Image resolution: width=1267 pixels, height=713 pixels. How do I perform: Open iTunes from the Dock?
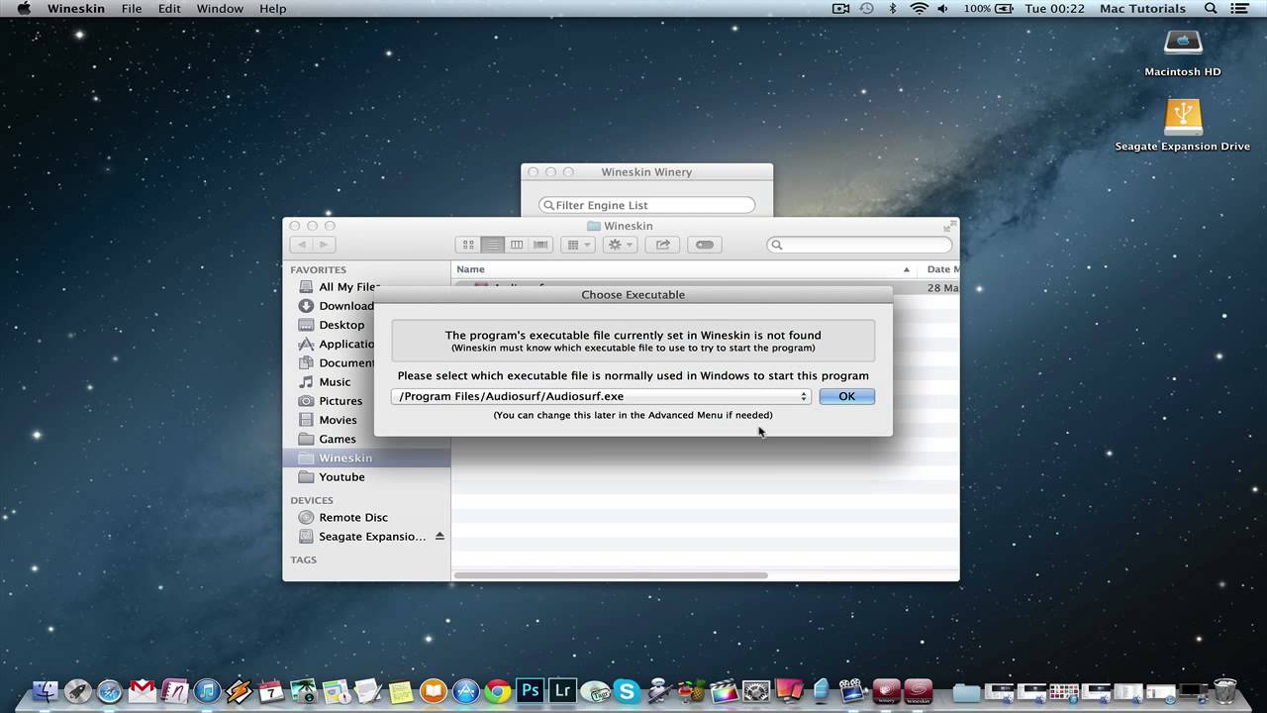point(207,690)
